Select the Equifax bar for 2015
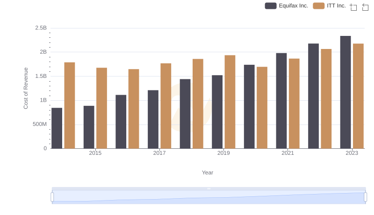 [89, 127]
